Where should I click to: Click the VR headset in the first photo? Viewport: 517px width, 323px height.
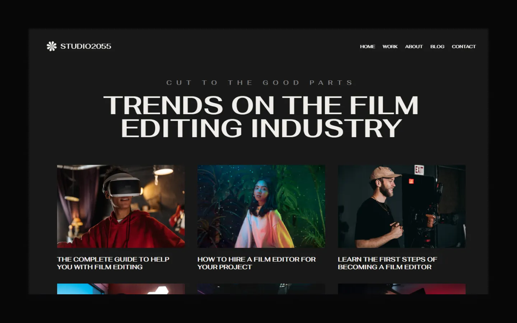point(122,185)
